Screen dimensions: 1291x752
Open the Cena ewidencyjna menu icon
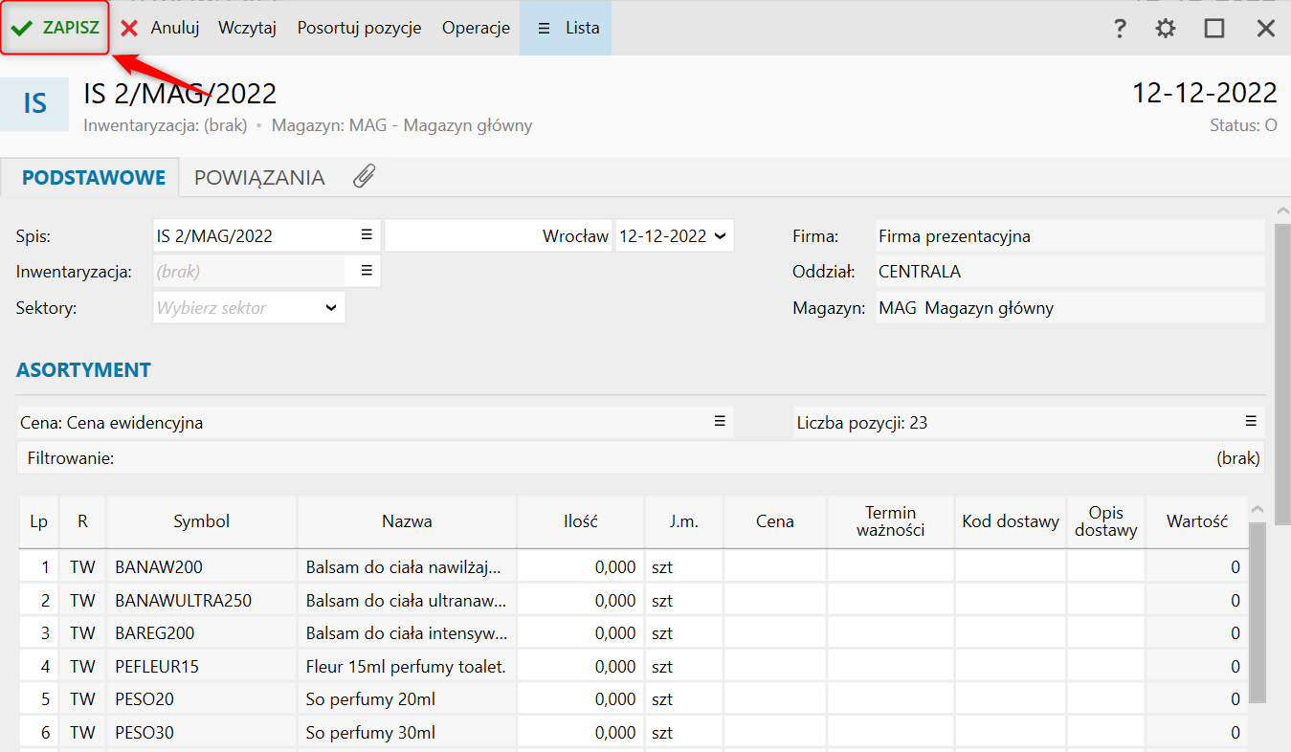click(x=720, y=422)
